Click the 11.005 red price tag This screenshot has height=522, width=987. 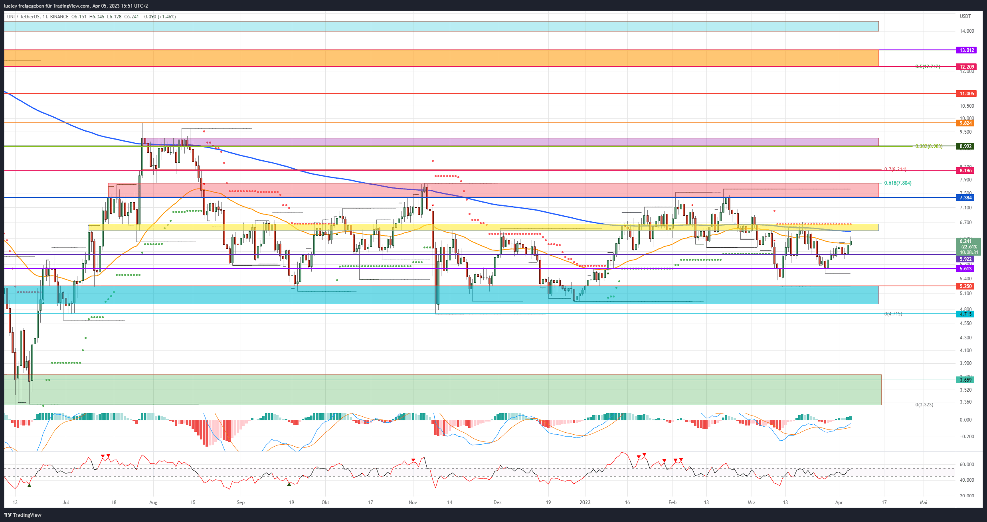pyautogui.click(x=967, y=94)
